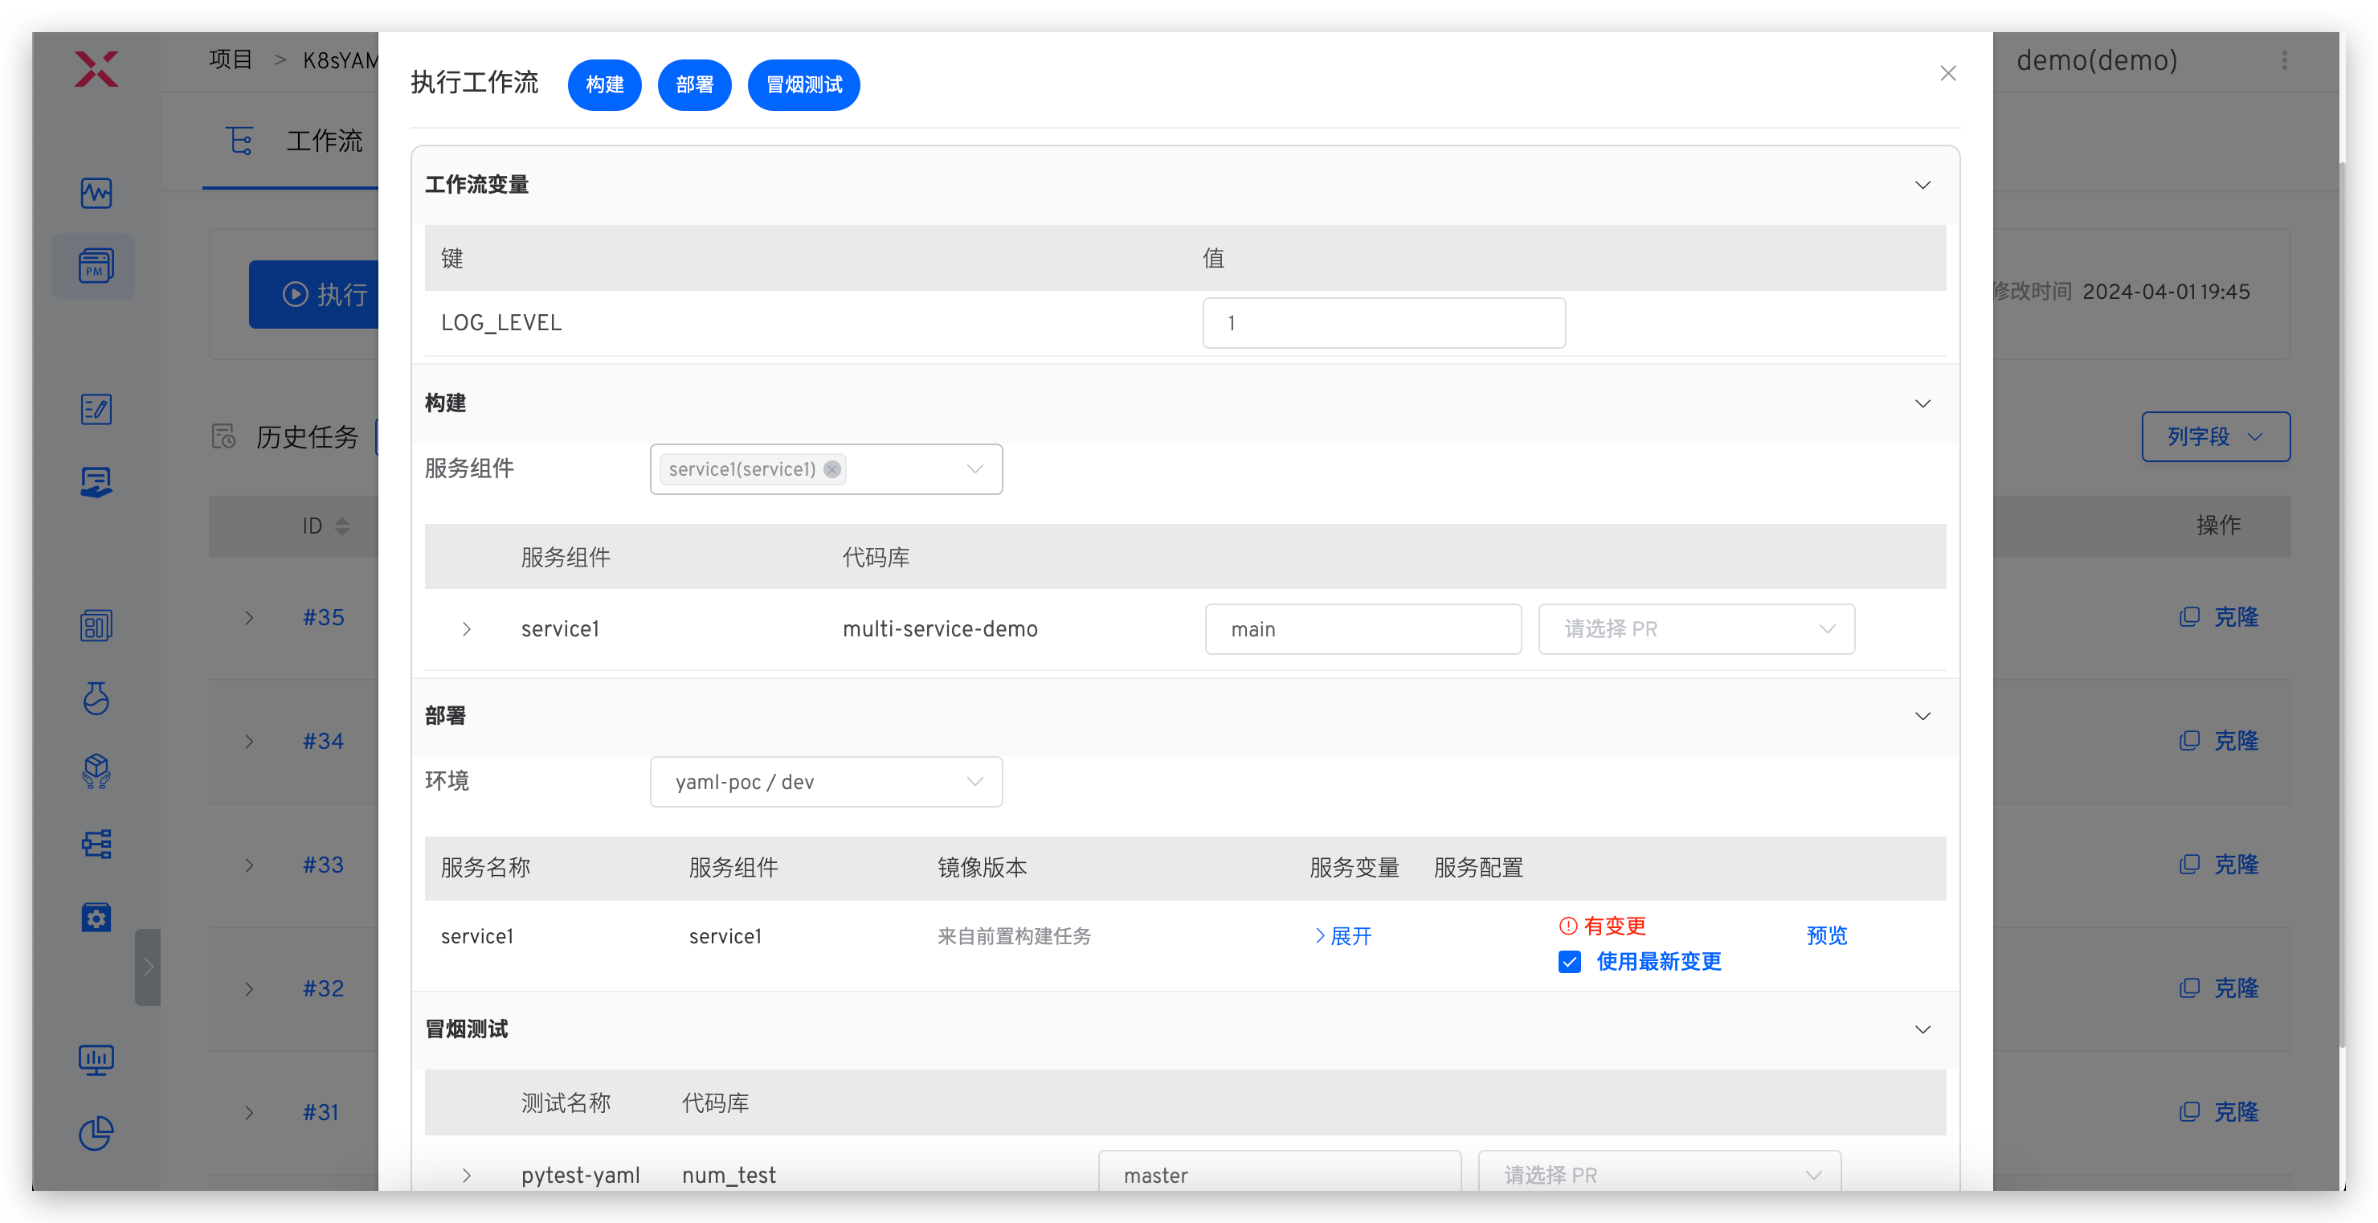
Task: Click the 预览 preview link
Action: 1827,935
